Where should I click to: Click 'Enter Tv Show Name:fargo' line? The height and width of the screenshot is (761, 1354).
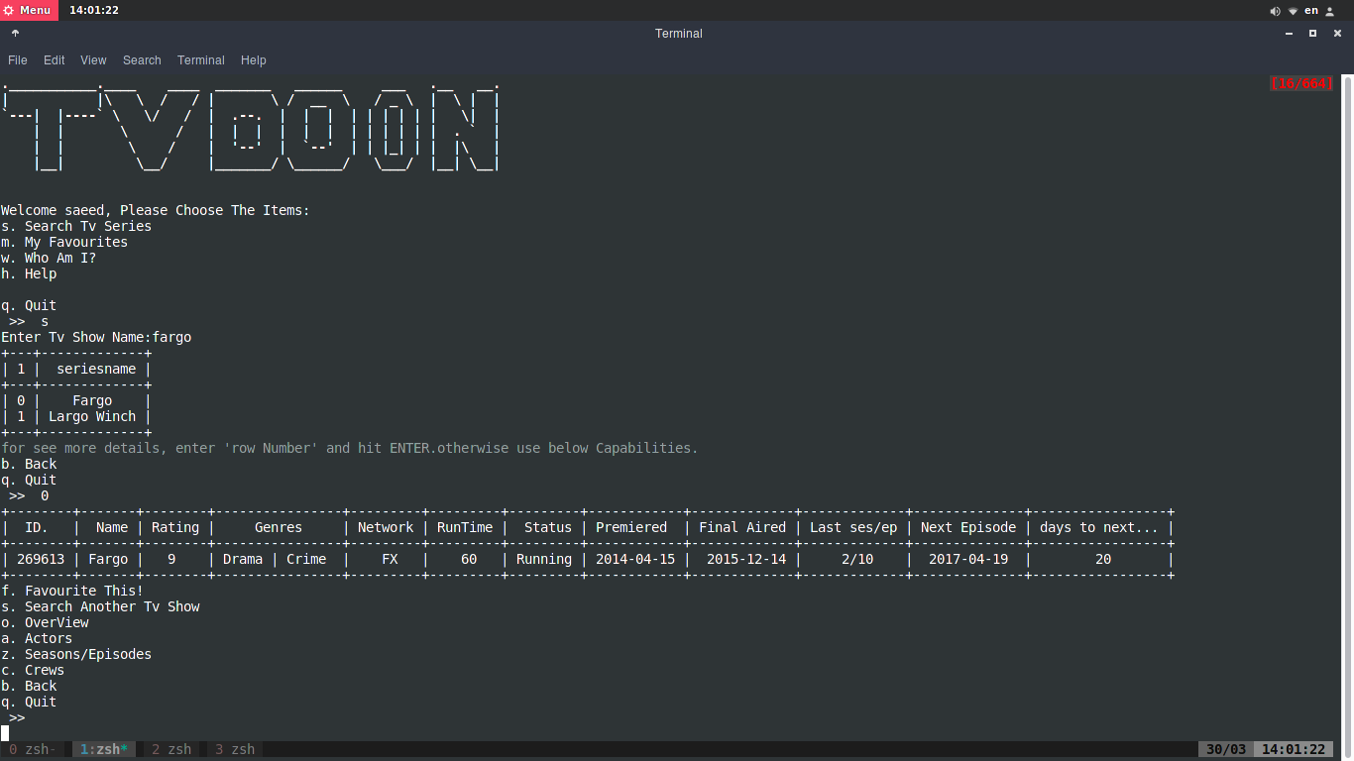pyautogui.click(x=96, y=338)
